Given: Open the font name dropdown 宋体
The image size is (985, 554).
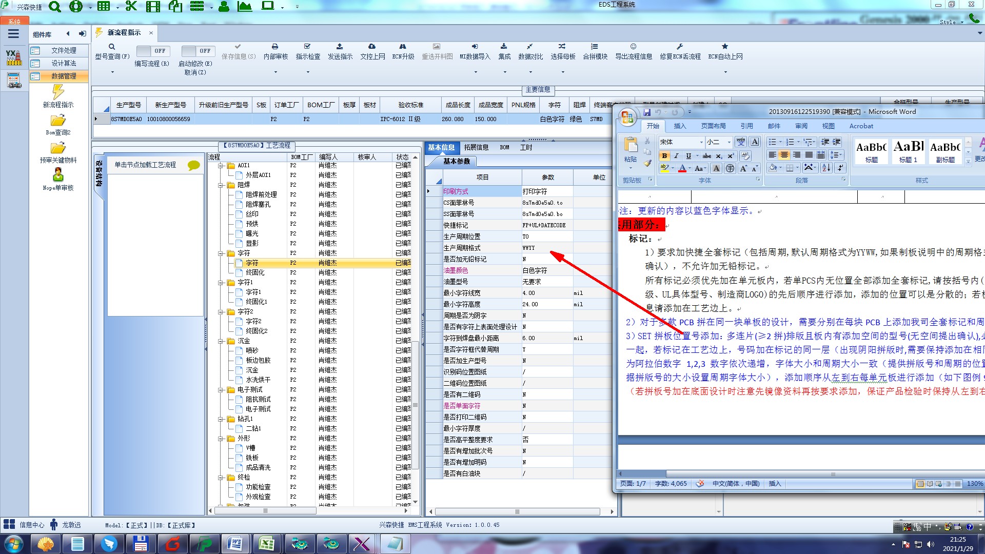Looking at the screenshot, I should [701, 142].
